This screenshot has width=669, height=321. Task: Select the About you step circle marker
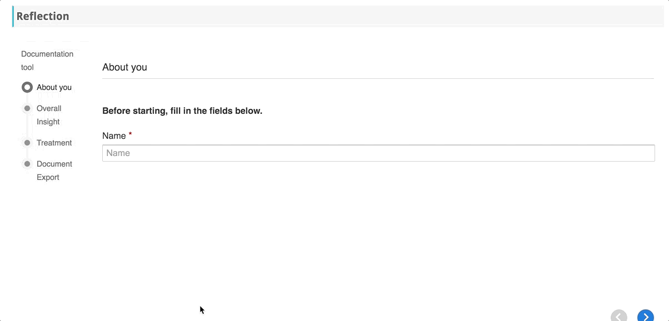coord(27,87)
